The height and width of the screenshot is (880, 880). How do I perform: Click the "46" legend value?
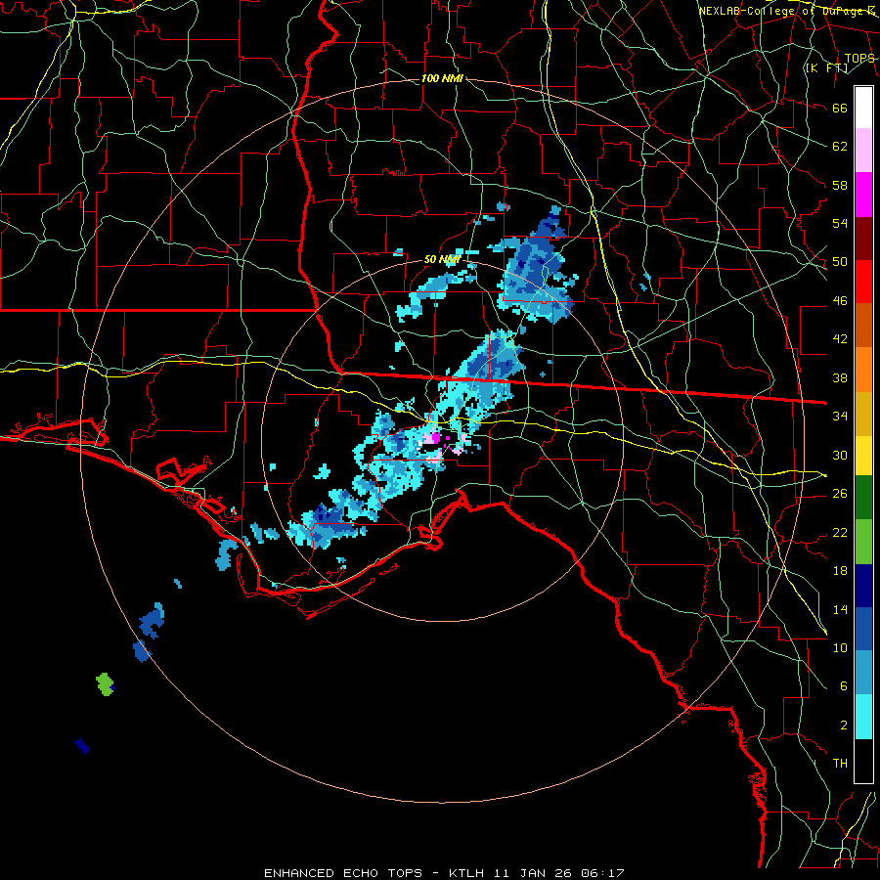click(840, 301)
